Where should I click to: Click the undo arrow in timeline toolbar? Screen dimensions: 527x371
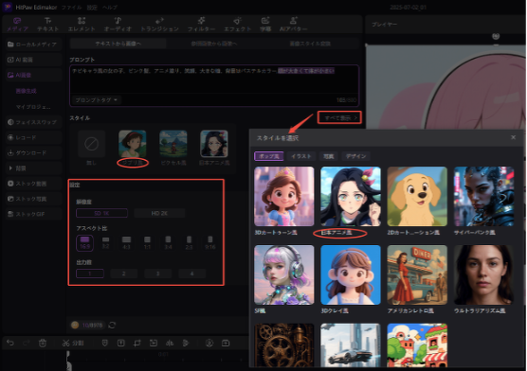10,343
